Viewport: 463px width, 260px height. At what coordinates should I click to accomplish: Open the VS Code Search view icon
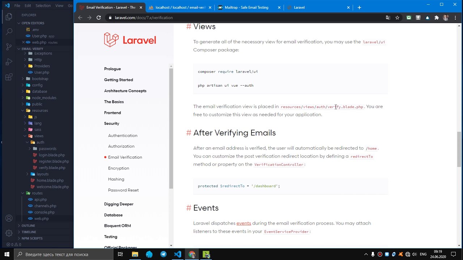pos(9,32)
